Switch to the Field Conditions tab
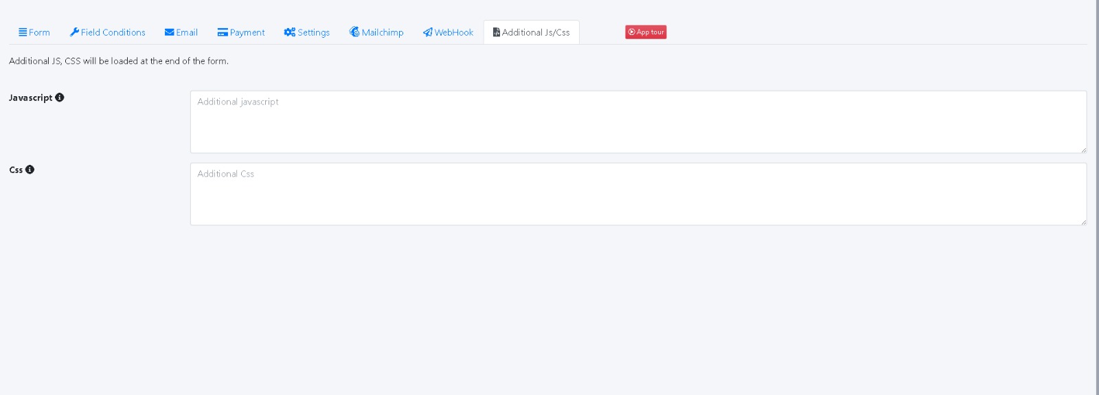Screen dimensions: 1099x395 click(x=113, y=32)
